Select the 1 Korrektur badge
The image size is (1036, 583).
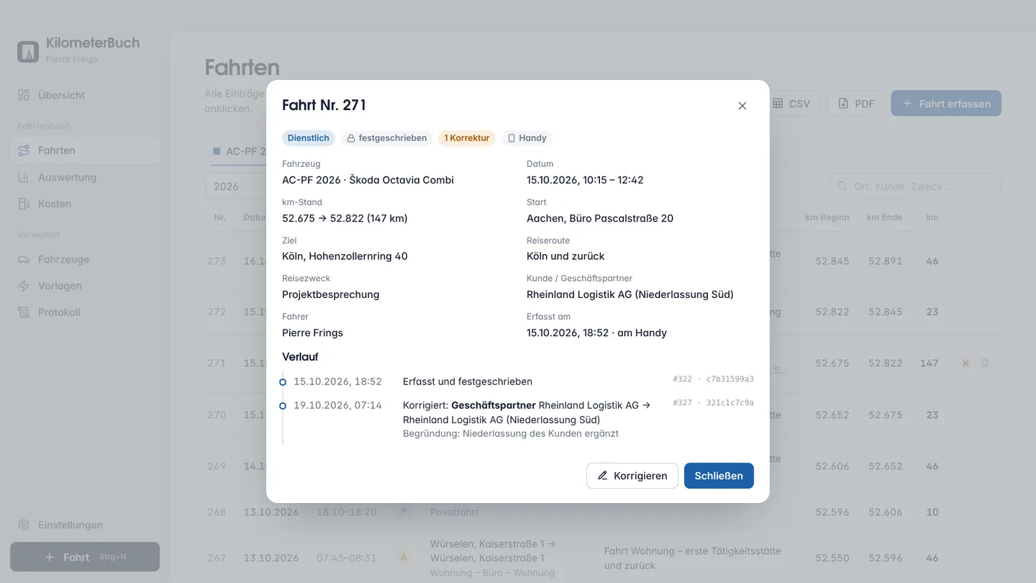467,138
